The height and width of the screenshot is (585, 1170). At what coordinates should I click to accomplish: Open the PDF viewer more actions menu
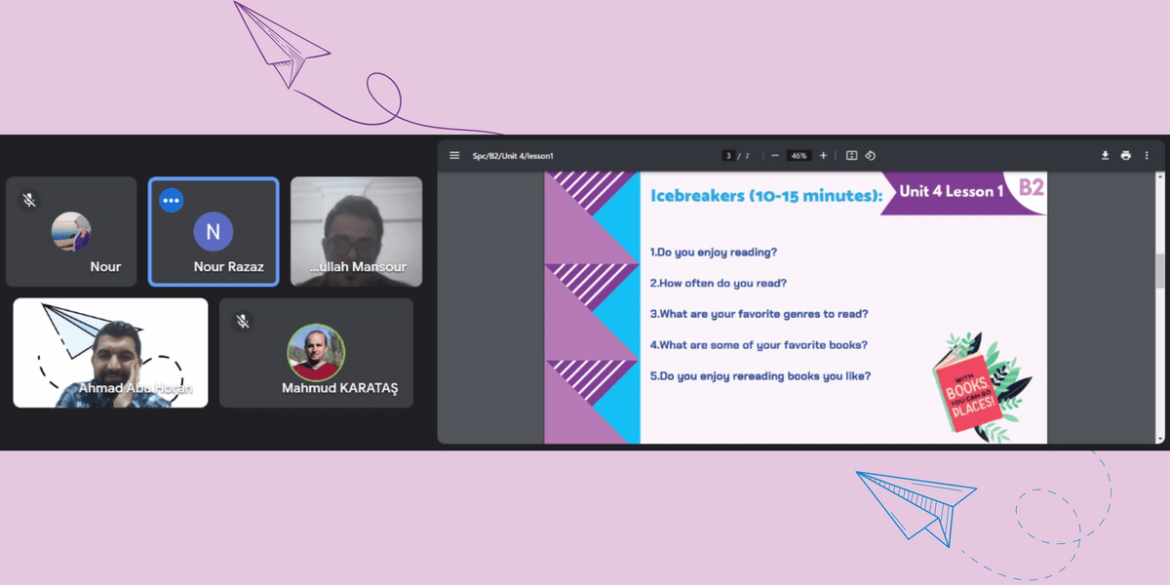pos(1147,155)
